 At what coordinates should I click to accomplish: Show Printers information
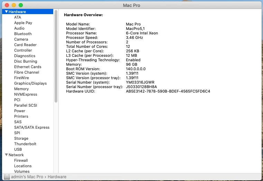coord(21,116)
